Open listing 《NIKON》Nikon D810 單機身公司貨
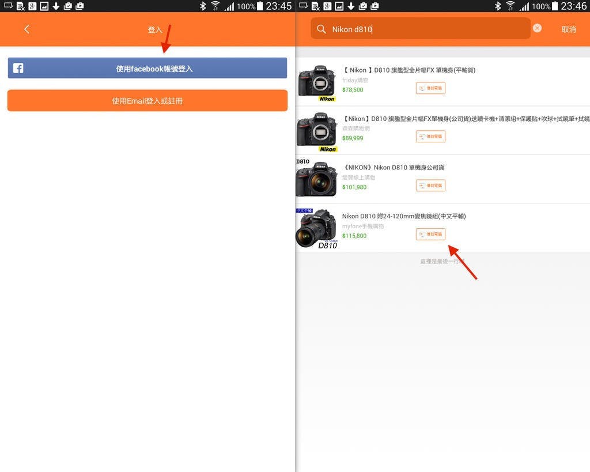 [394, 168]
